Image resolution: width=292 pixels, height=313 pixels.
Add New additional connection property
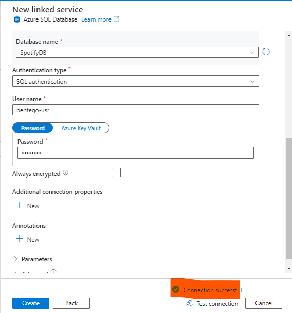pos(28,206)
